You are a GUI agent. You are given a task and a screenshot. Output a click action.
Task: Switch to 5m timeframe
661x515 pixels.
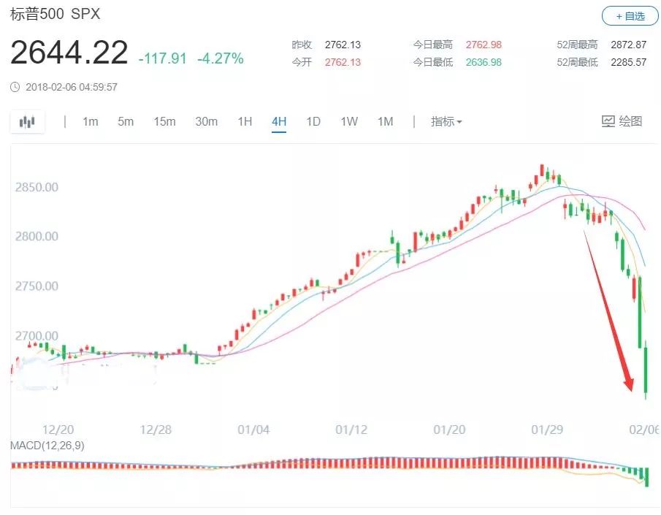tap(126, 121)
